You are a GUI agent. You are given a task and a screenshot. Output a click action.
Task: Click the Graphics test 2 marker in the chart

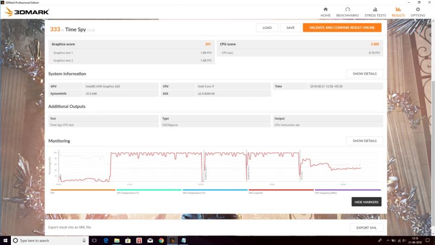point(248,173)
